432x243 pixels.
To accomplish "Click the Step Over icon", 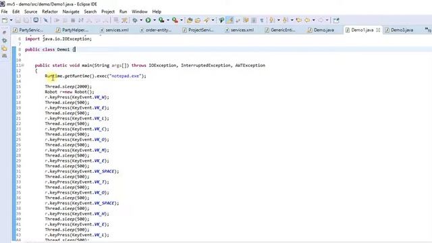I will pos(97,20).
